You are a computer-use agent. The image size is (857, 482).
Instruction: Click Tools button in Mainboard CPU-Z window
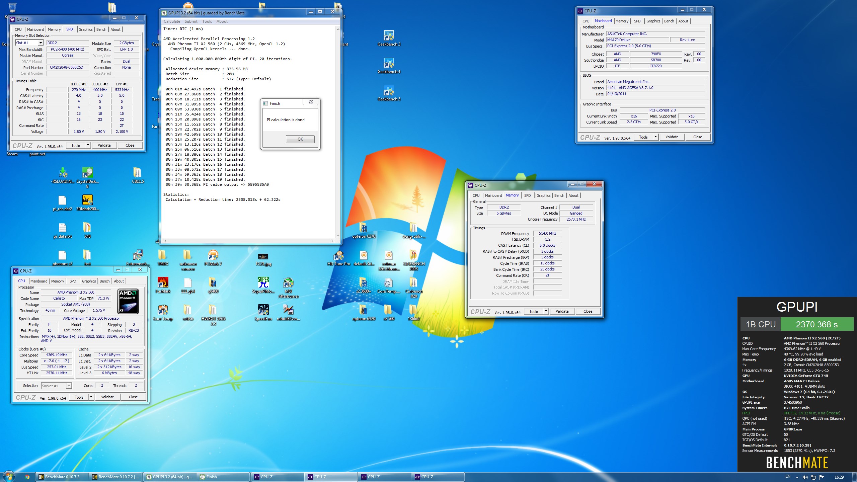pos(643,137)
